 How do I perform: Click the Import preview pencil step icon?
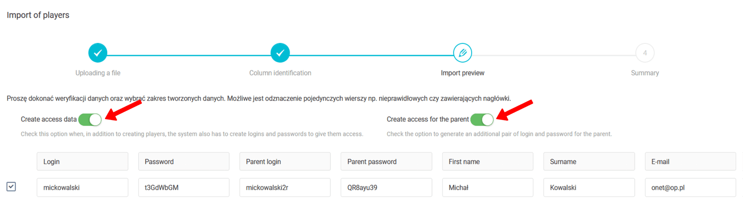[462, 53]
